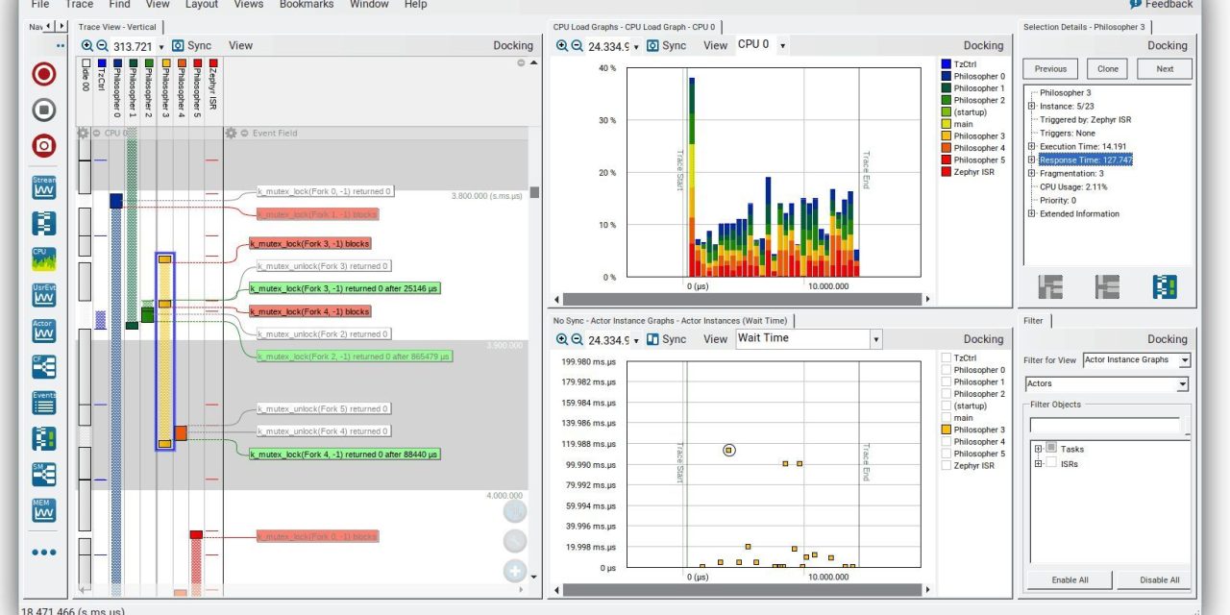Click the blue trace icon in Selection Details

point(1164,285)
